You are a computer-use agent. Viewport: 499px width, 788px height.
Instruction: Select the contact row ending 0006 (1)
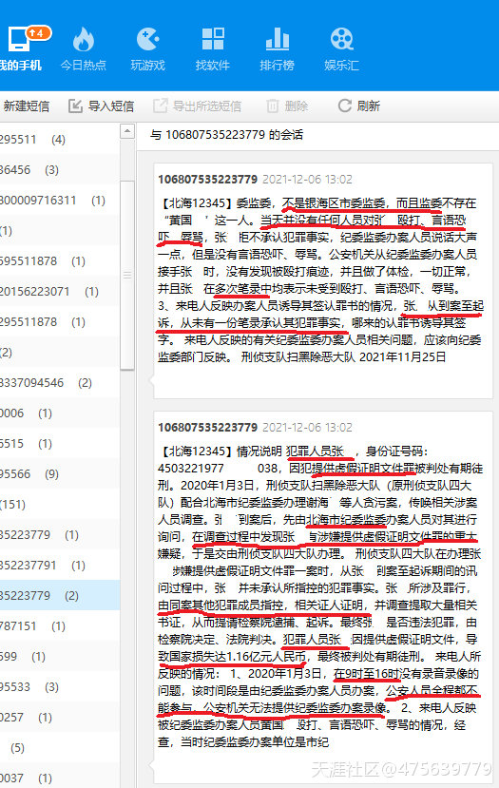click(x=60, y=413)
